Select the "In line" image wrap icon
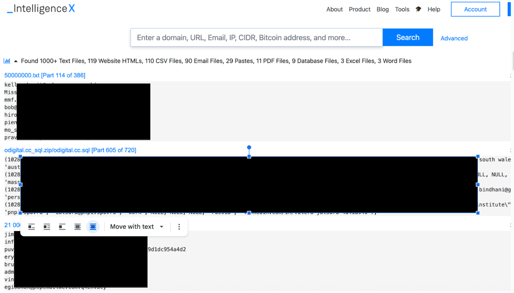Screen dimensions: 514x293 [31, 226]
